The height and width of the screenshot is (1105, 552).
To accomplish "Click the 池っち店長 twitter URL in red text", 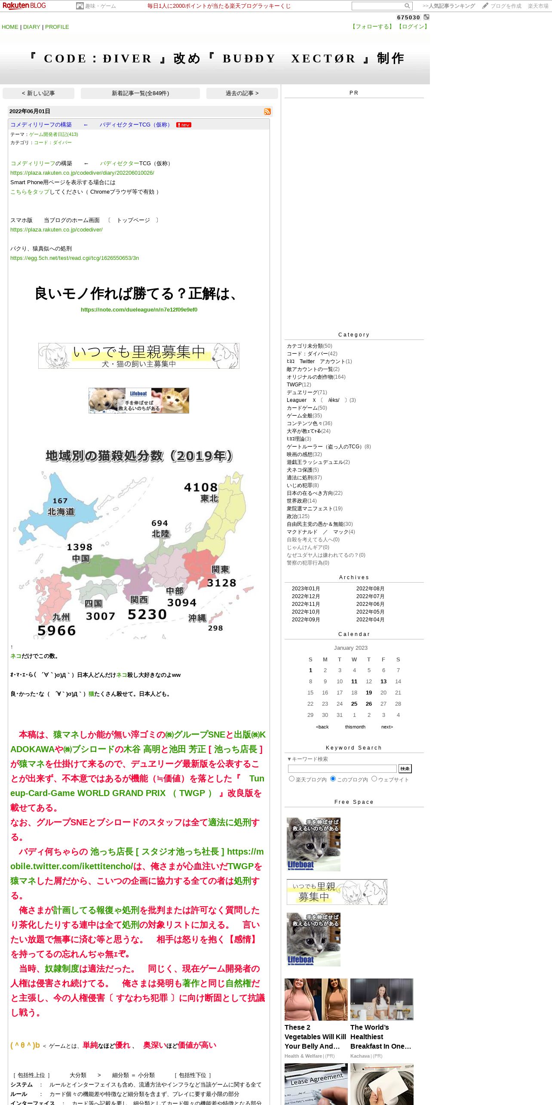I will 137,859.
